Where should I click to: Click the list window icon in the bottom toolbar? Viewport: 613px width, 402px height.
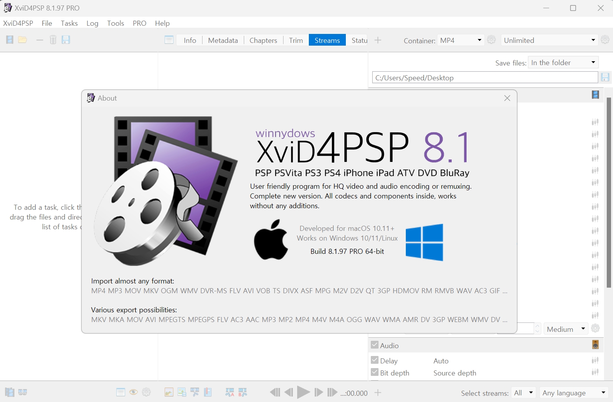pos(121,392)
